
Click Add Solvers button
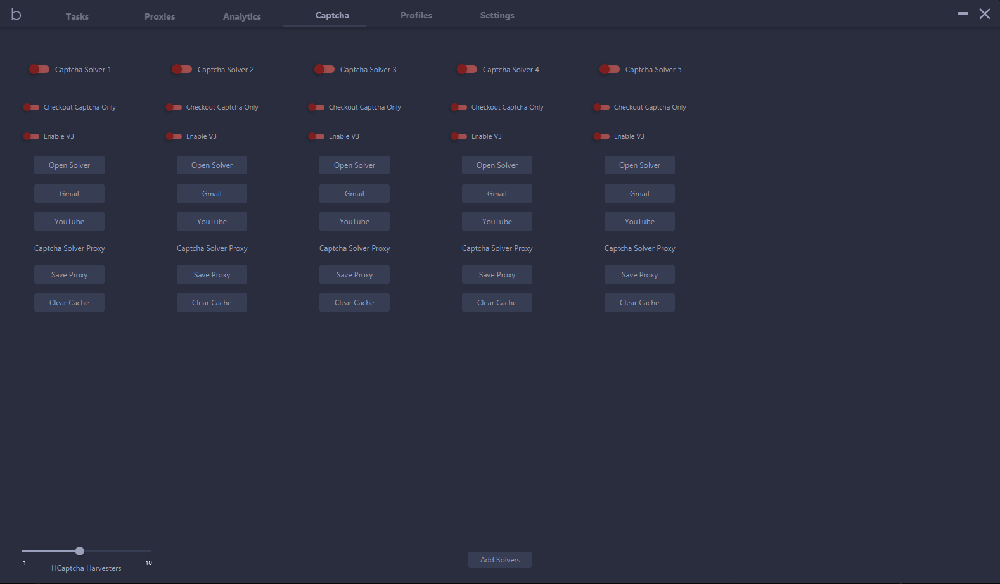pyautogui.click(x=500, y=560)
